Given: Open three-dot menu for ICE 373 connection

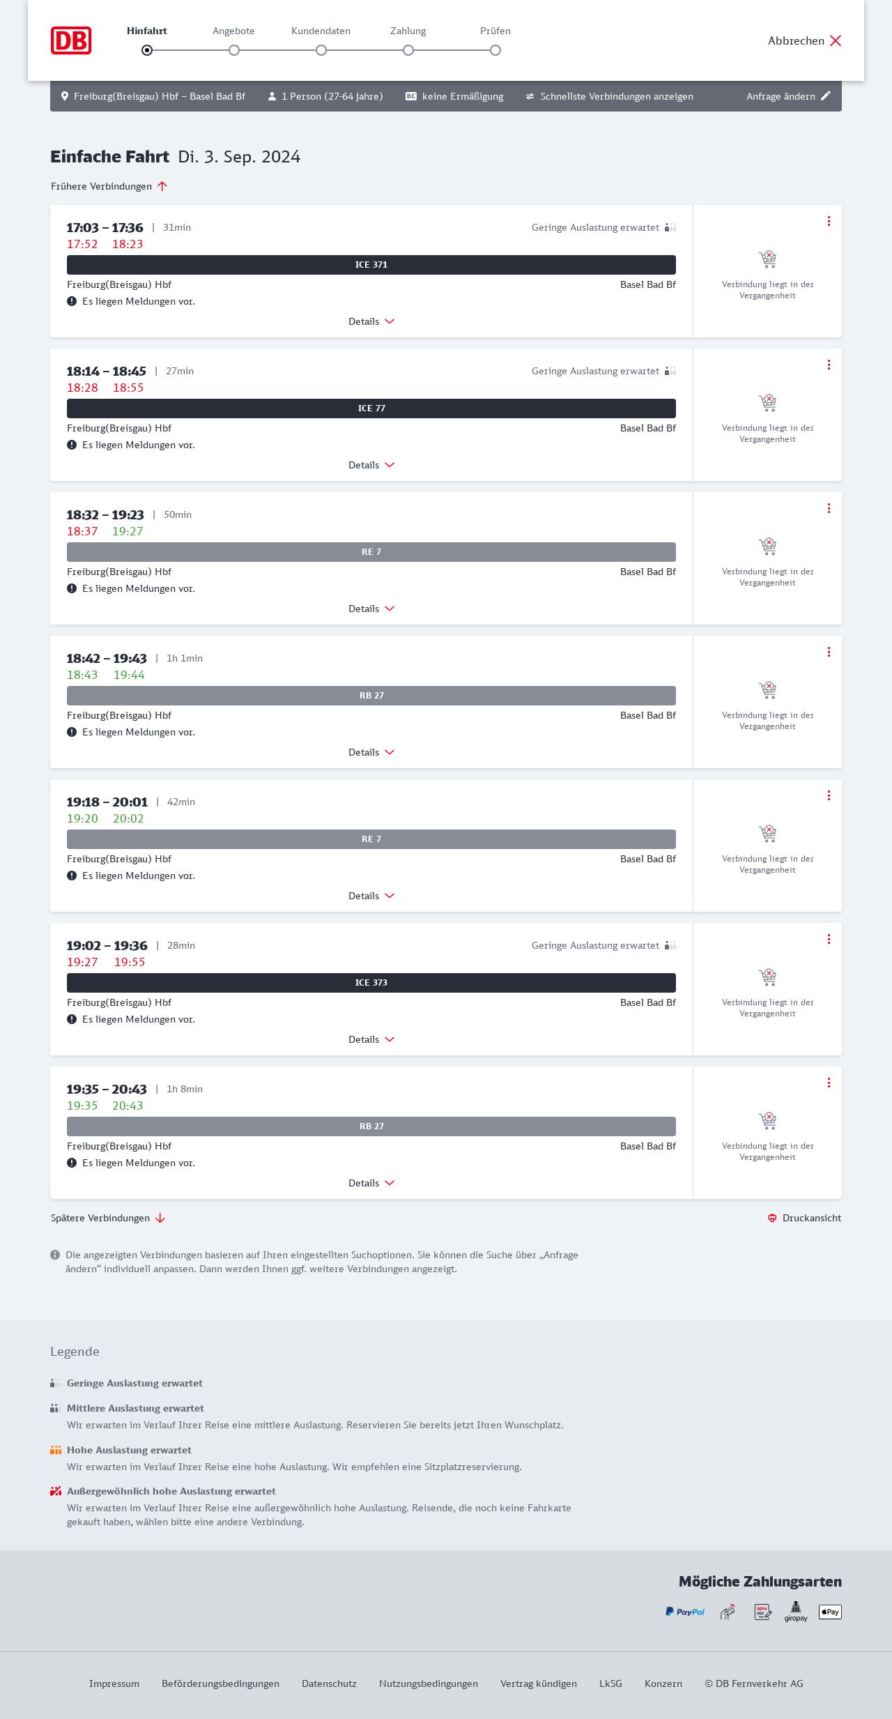Looking at the screenshot, I should (x=829, y=939).
